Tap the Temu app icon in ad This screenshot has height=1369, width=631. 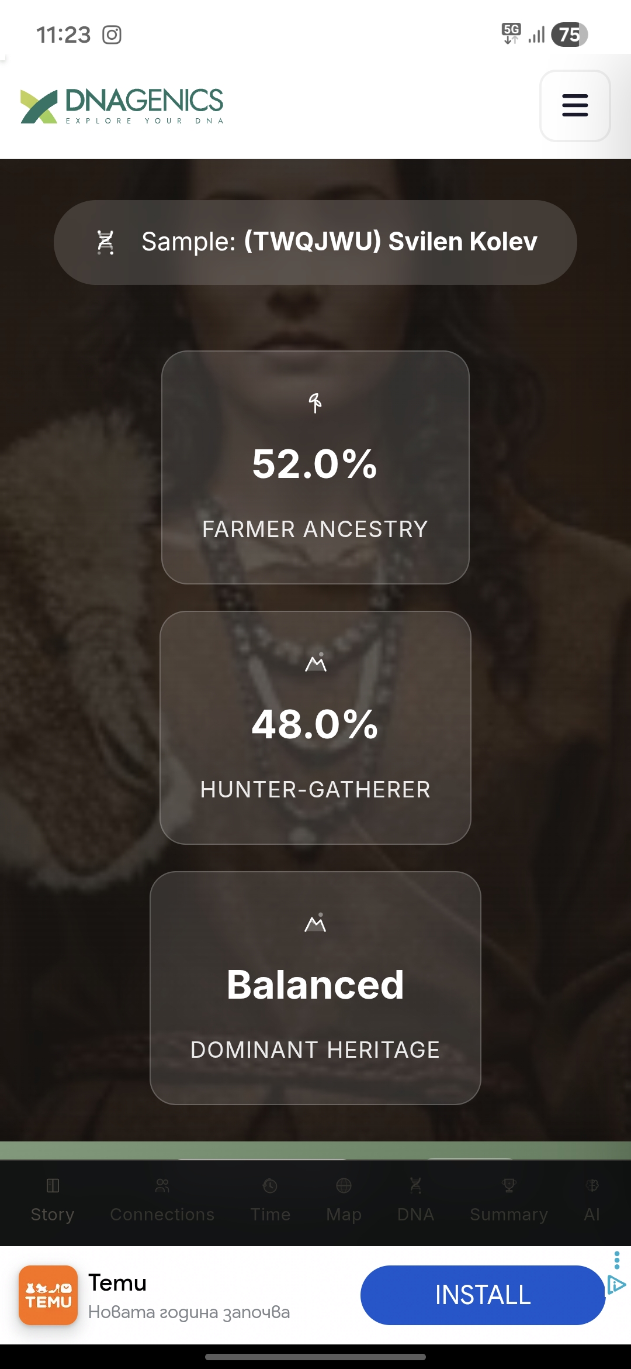pos(48,1295)
